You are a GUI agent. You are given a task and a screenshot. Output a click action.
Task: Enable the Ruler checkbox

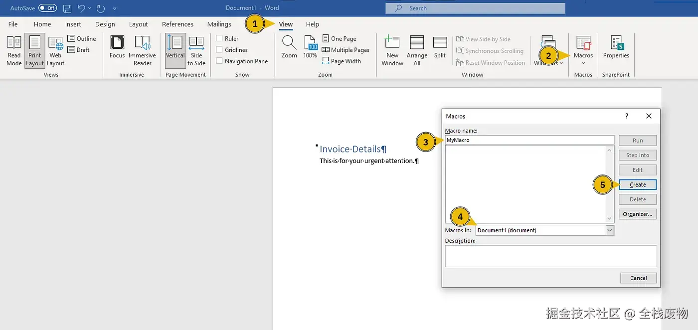pos(219,38)
